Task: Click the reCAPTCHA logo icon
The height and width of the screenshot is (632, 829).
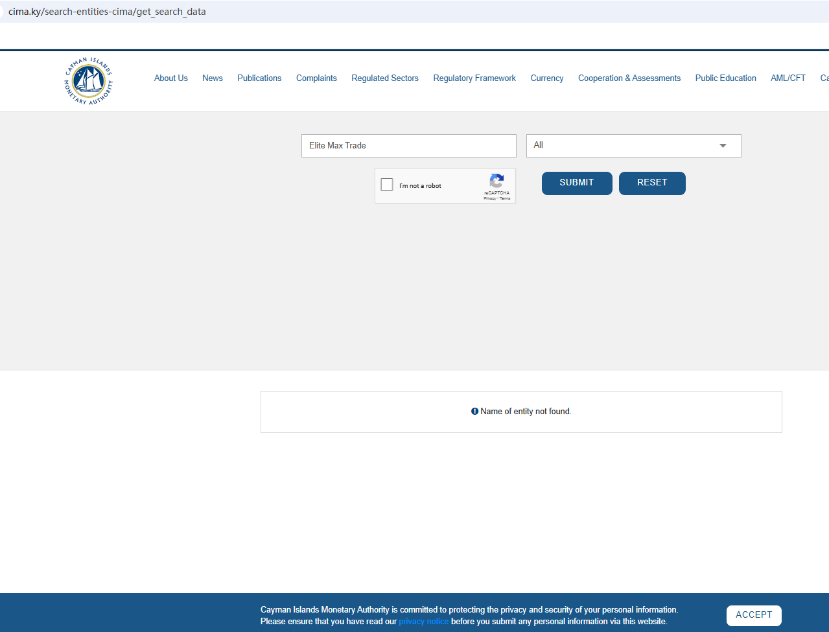Action: (x=496, y=181)
